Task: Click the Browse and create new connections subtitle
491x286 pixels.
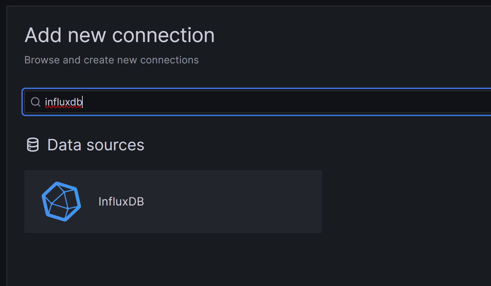Action: tap(111, 60)
